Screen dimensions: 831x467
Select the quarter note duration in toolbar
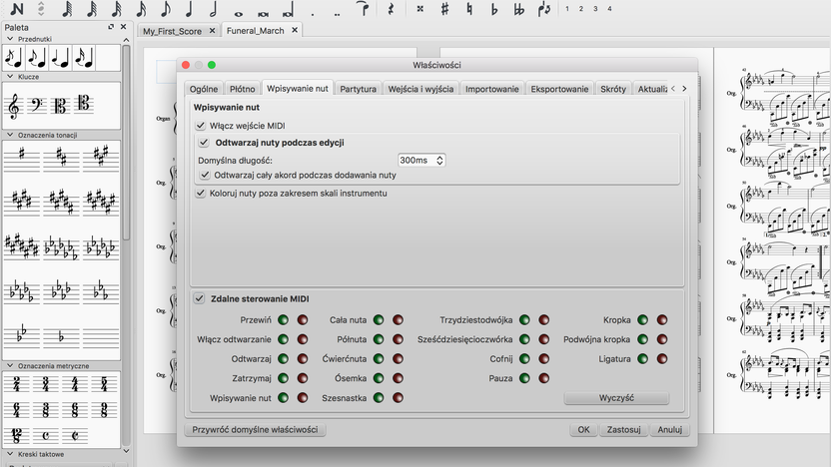pyautogui.click(x=190, y=8)
